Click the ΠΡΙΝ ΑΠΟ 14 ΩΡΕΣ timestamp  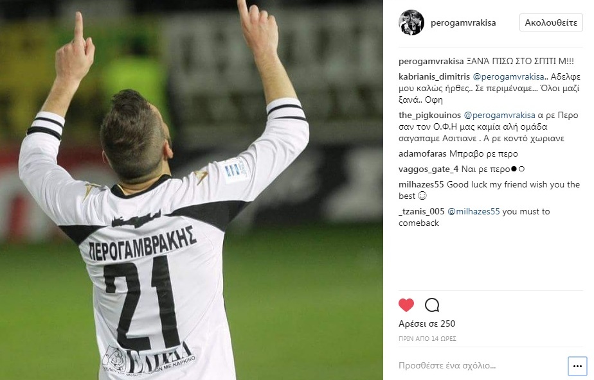[x=428, y=339]
